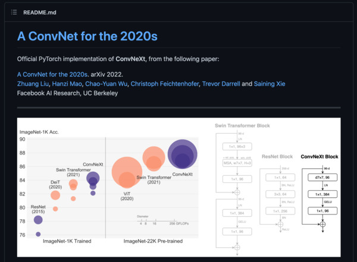Visit Trevor Darrell's author link
The image size is (357, 262).
(x=221, y=84)
